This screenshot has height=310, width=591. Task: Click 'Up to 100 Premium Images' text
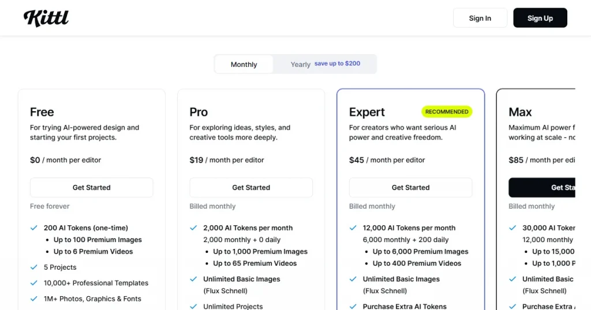coord(98,240)
